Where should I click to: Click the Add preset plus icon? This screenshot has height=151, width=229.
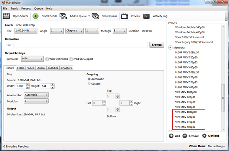coord(171,136)
